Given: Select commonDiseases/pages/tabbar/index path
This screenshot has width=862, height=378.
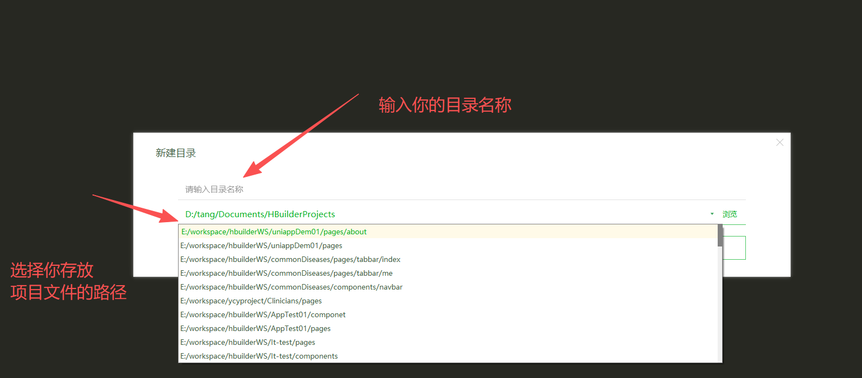Looking at the screenshot, I should [448, 259].
